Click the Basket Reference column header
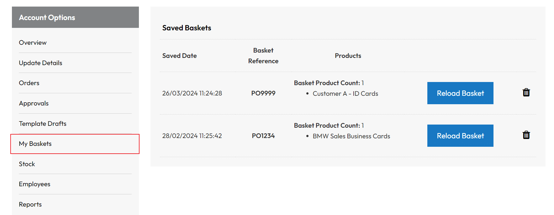554x215 pixels. (263, 56)
